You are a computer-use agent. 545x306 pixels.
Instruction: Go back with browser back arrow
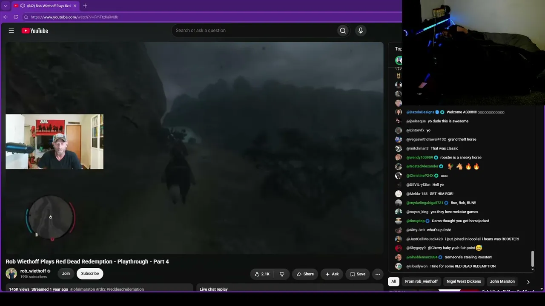[x=6, y=17]
